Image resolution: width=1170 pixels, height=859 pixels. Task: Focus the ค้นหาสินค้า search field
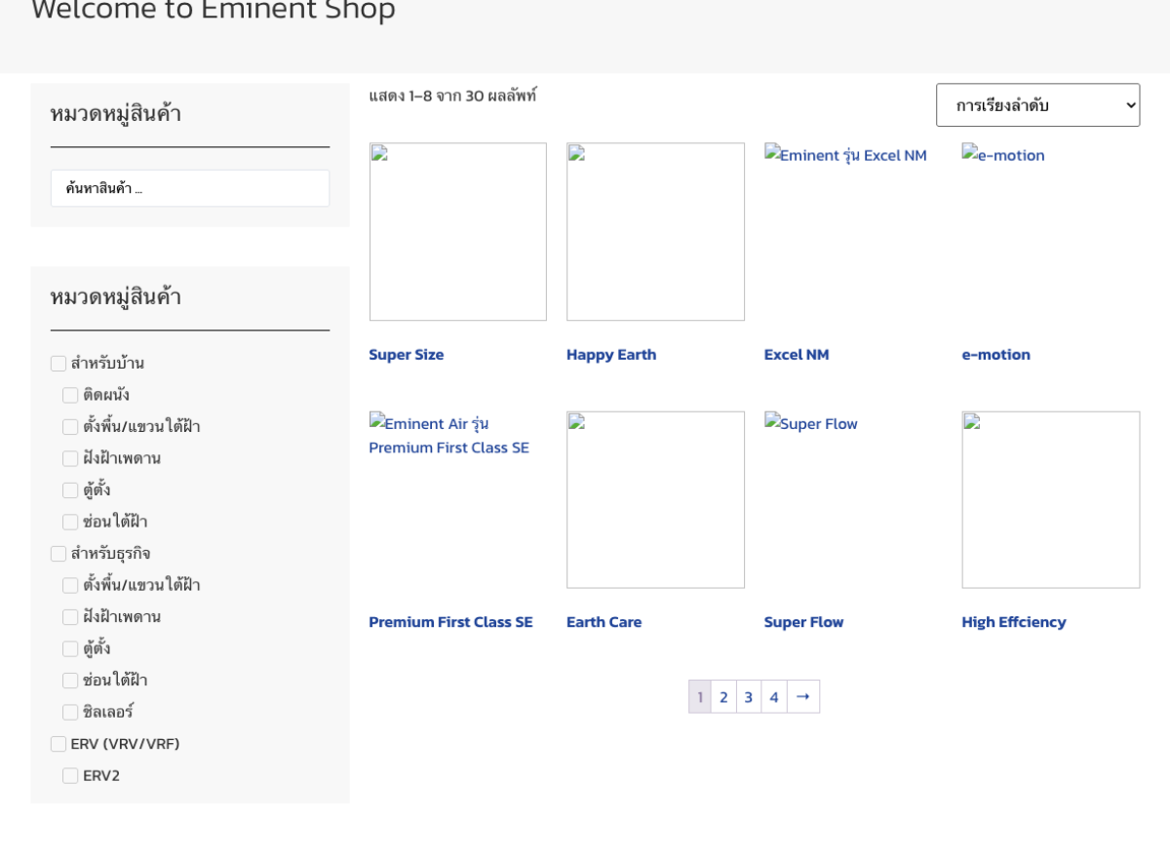click(x=190, y=188)
